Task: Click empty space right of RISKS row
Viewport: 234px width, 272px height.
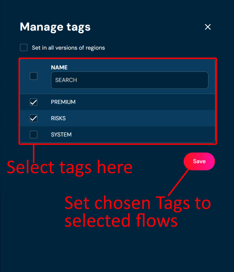Action: click(148, 118)
